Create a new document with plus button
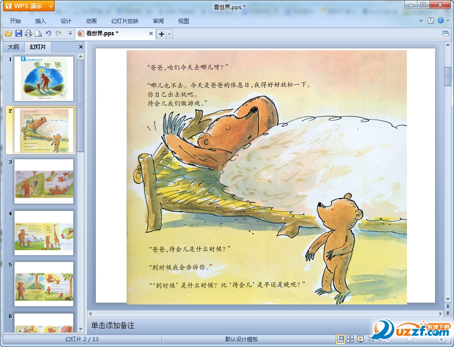The image size is (454, 347). pyautogui.click(x=161, y=34)
